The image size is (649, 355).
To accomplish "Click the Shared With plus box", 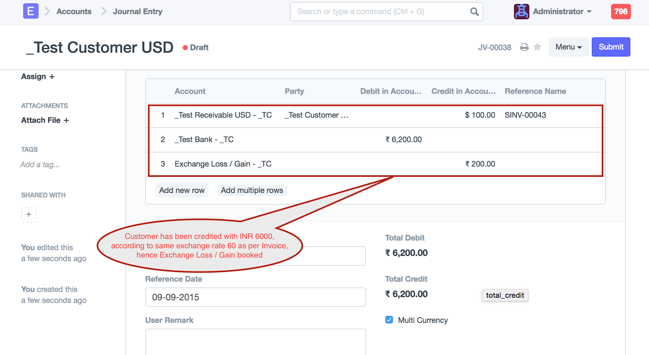I will (x=29, y=214).
